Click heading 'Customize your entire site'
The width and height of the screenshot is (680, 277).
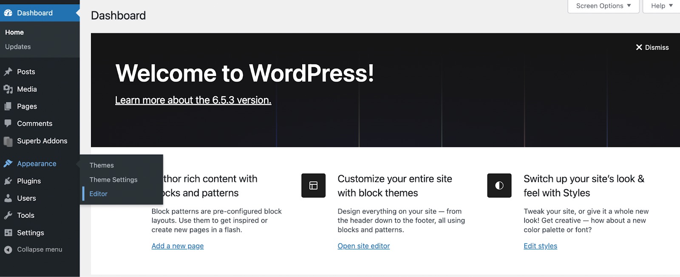[x=395, y=179]
